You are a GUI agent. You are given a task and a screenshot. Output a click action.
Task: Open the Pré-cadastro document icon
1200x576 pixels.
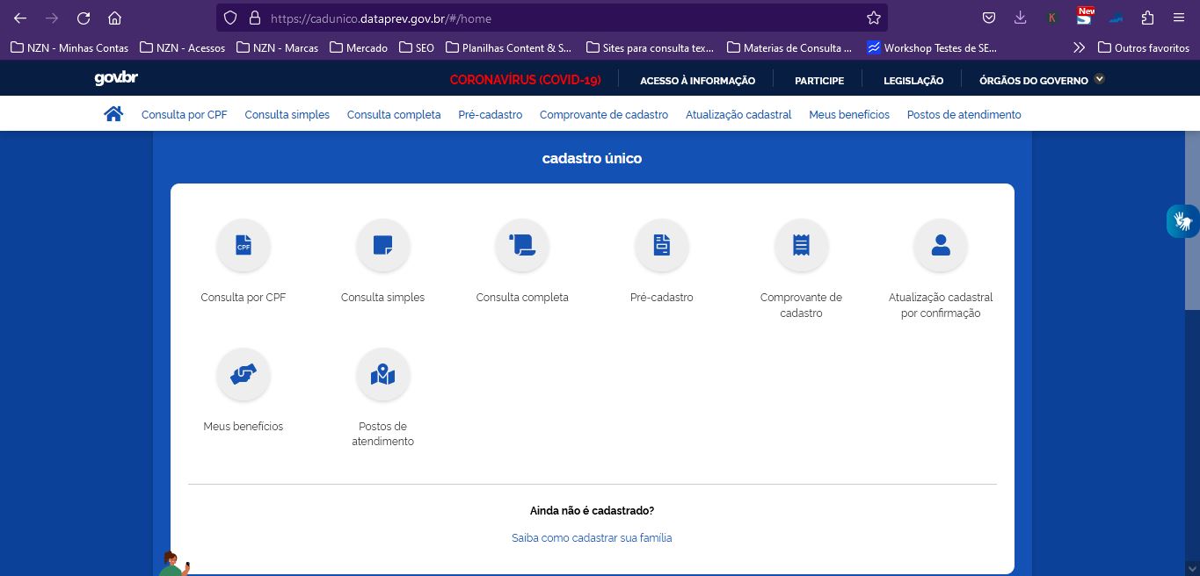click(662, 246)
